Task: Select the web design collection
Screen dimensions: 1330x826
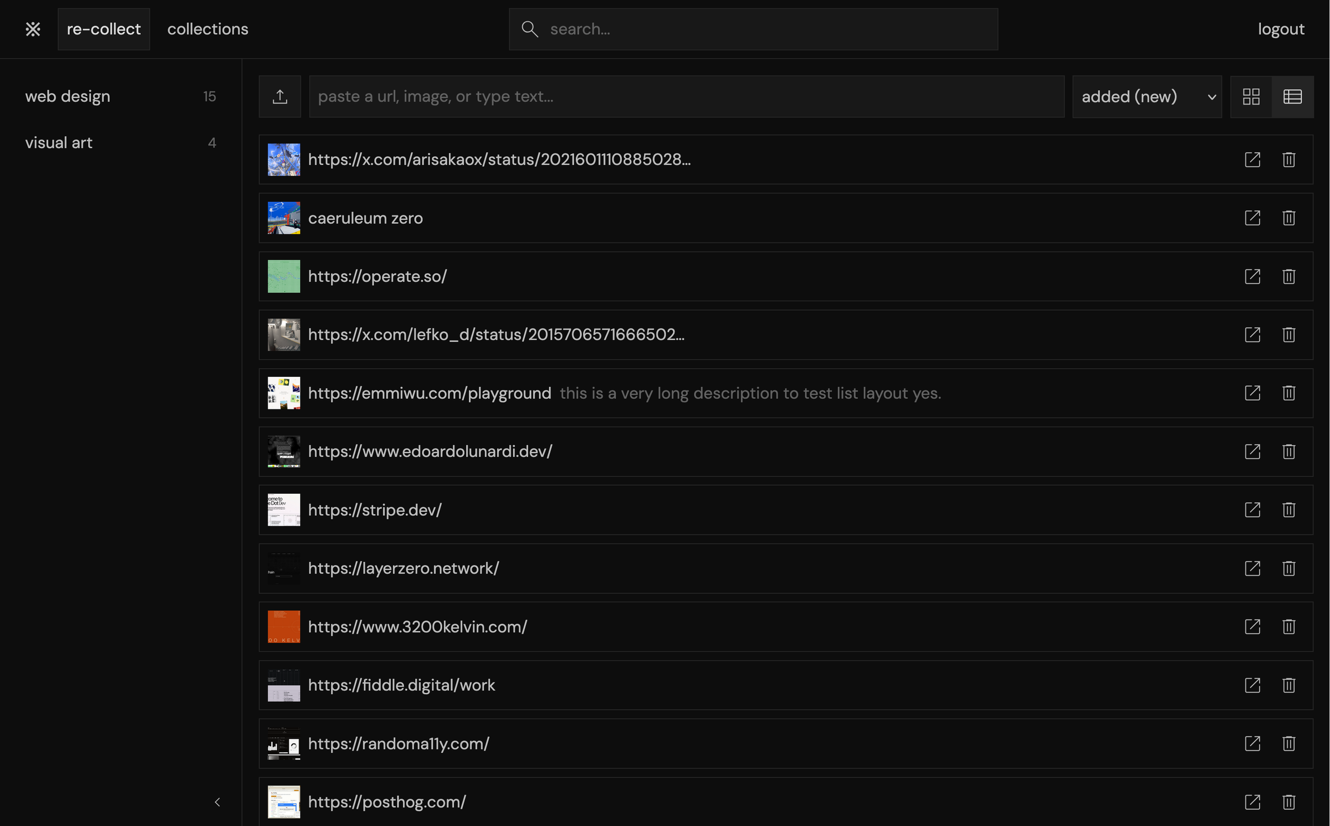Action: [x=68, y=96]
